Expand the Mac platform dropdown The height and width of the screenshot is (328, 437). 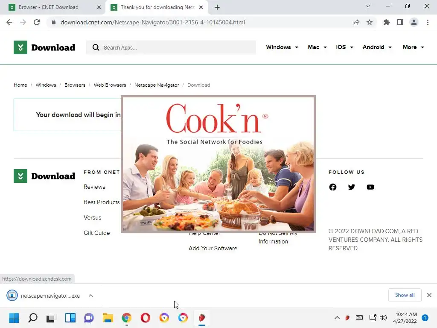tap(317, 47)
